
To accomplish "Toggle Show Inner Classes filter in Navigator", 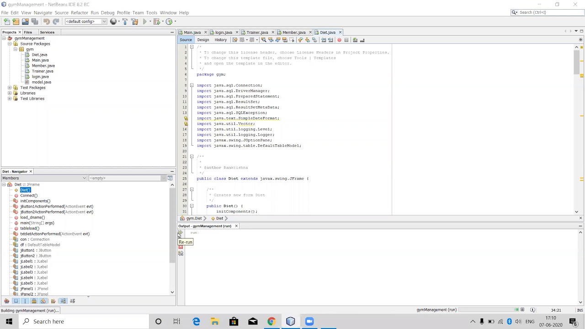I will click(43, 301).
